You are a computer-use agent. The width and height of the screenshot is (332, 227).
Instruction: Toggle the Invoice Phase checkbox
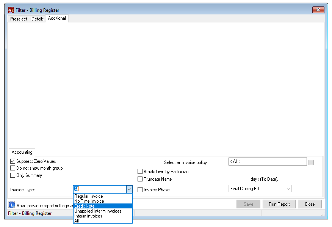click(x=140, y=190)
